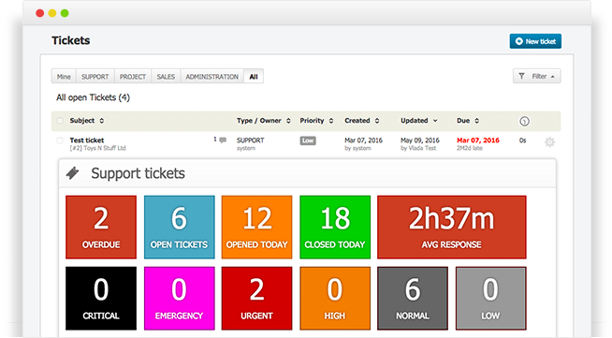Select the magenta EMERGENCY tile
The width and height of the screenshot is (612, 338).
click(x=179, y=298)
